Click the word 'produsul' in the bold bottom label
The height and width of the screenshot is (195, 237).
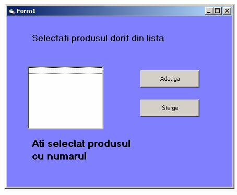point(109,144)
